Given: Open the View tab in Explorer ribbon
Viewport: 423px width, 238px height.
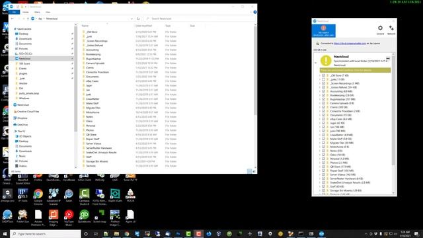Looking at the screenshot, I should 48,12.
